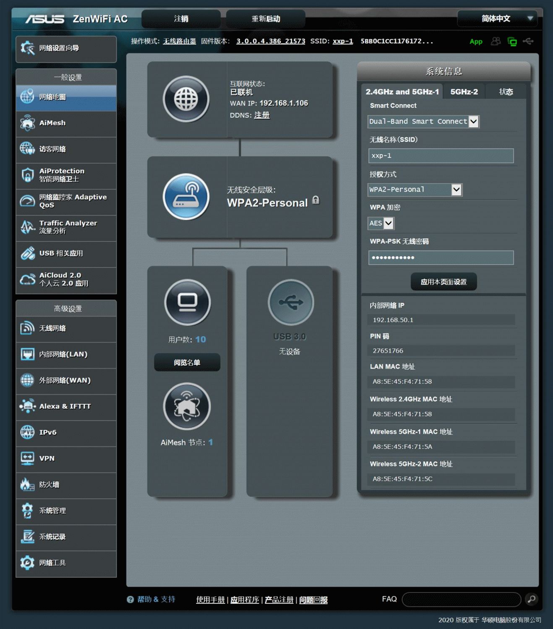Click the 注销 logout button

pos(181,18)
